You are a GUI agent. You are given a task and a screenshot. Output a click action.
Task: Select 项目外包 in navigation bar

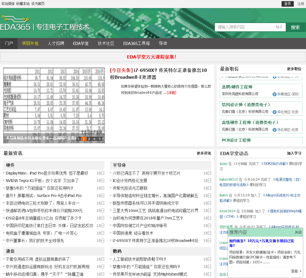tap(30, 44)
